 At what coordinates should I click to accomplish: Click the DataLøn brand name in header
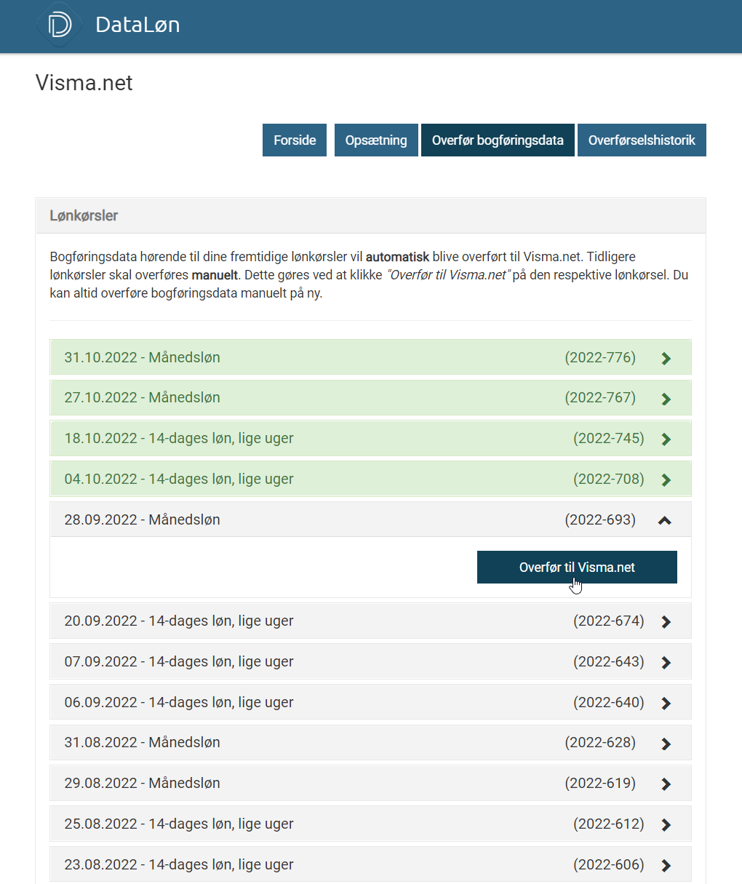click(x=137, y=25)
